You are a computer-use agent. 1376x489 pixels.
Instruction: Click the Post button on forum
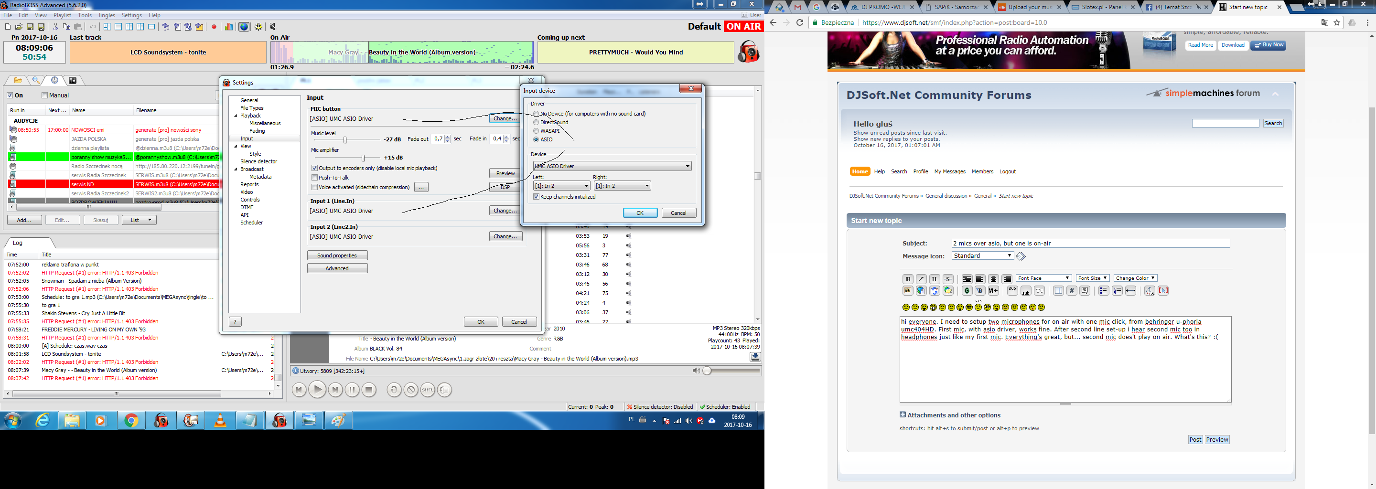pyautogui.click(x=1195, y=440)
